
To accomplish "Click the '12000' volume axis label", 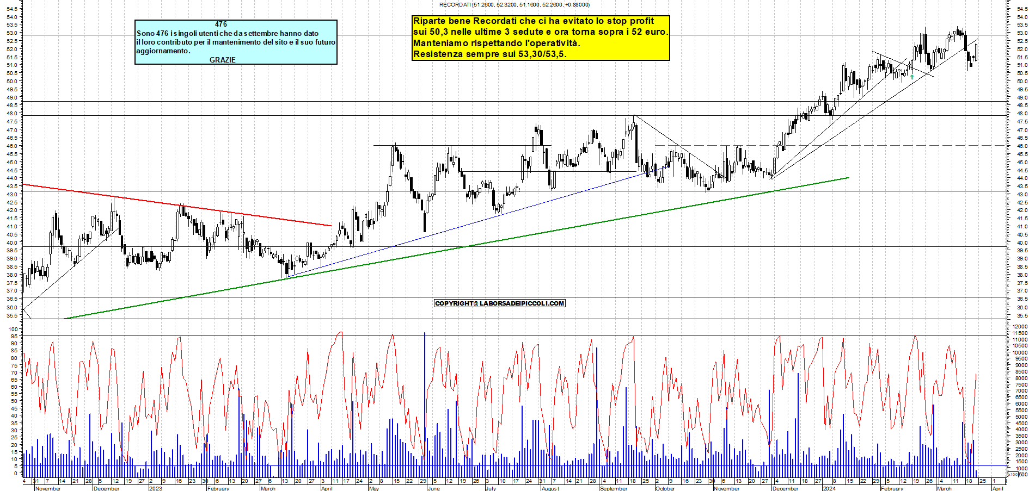I will [x=1020, y=326].
